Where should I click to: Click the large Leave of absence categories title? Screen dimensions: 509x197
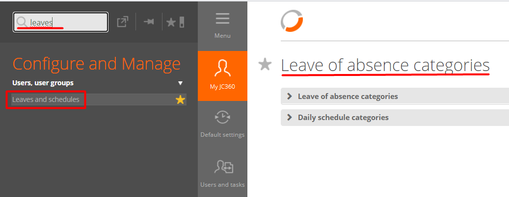385,65
